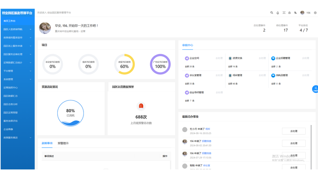Click the 平台排名 value 4 / 7

(304, 30)
